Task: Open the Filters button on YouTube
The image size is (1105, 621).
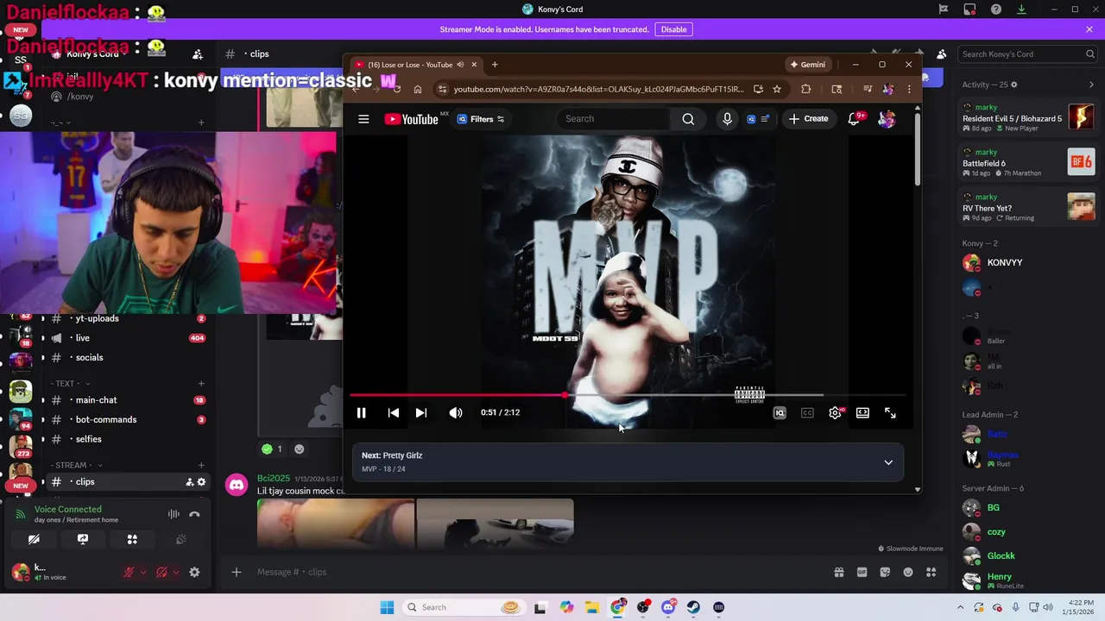Action: pos(481,119)
